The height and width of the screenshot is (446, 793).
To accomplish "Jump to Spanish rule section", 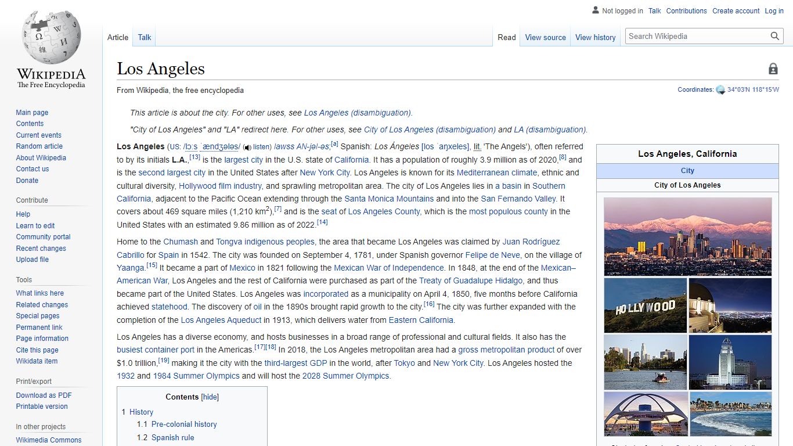I will tap(173, 438).
